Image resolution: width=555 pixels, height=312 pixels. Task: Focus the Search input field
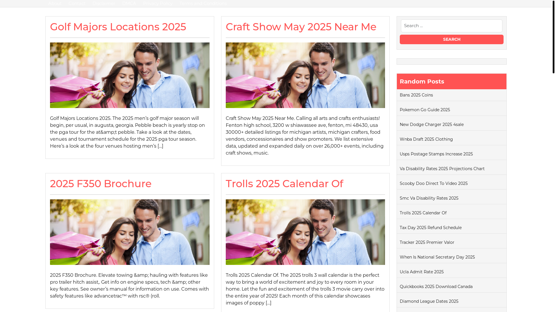pos(452,26)
